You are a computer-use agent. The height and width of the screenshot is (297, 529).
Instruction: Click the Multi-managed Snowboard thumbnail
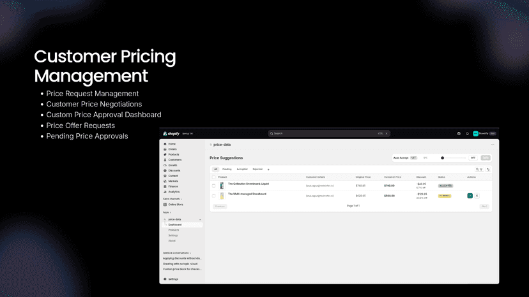(x=222, y=196)
